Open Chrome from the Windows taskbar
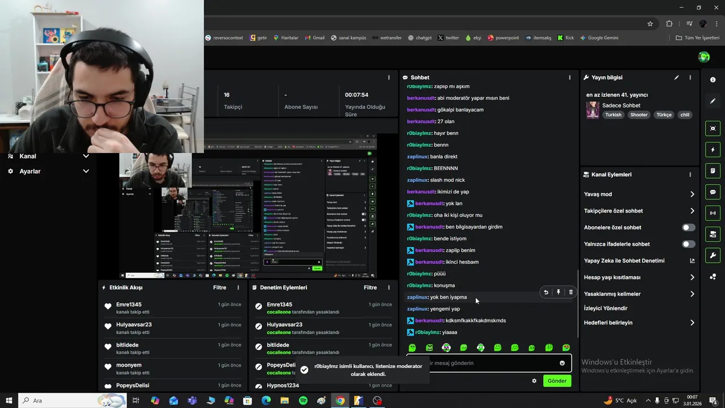Image resolution: width=725 pixels, height=408 pixels. pyautogui.click(x=340, y=401)
